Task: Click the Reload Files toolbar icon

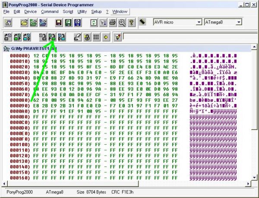Action: point(94,22)
